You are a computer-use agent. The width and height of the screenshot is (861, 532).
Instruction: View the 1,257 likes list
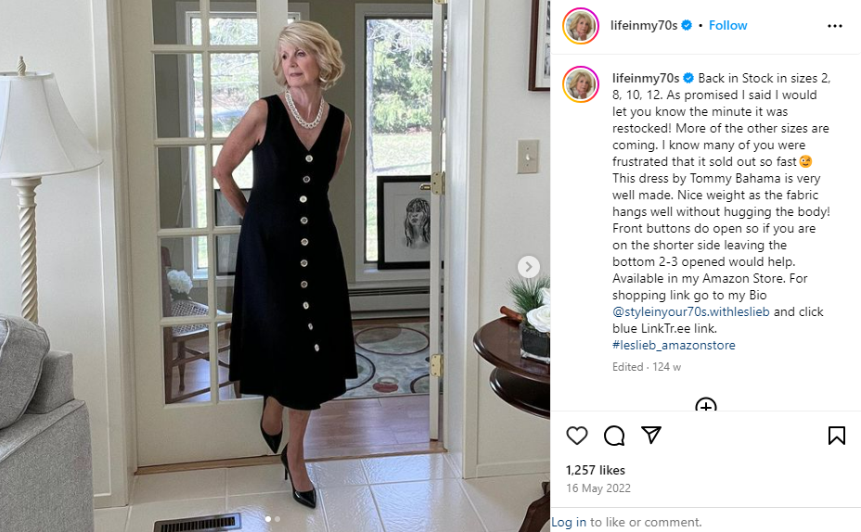tap(596, 470)
